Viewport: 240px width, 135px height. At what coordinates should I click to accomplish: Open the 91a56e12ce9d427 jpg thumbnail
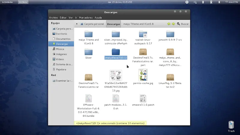(116, 75)
